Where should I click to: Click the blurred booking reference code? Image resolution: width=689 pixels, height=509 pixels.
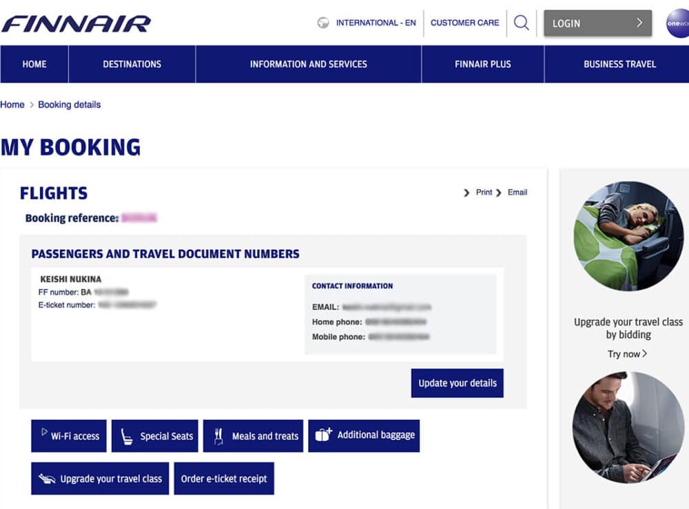[x=139, y=217]
